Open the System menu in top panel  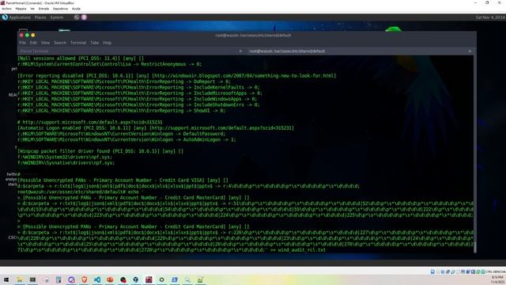(x=57, y=17)
